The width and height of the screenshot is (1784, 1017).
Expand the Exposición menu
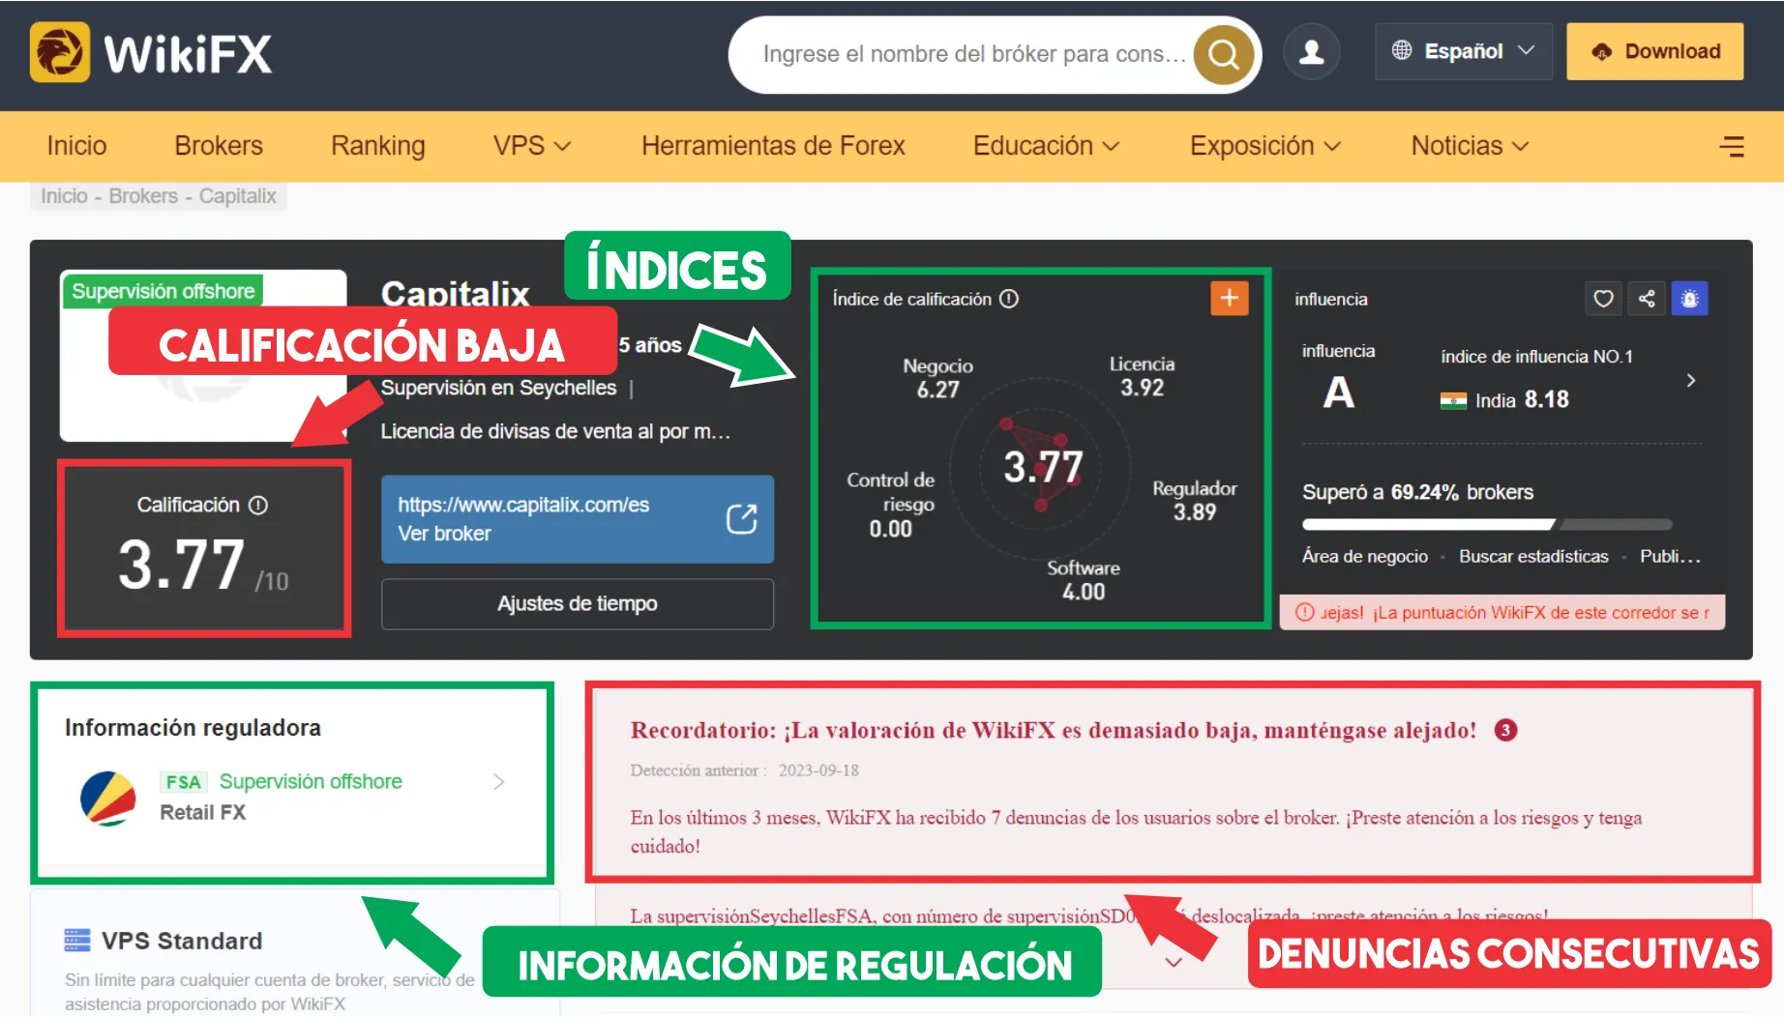coord(1265,146)
